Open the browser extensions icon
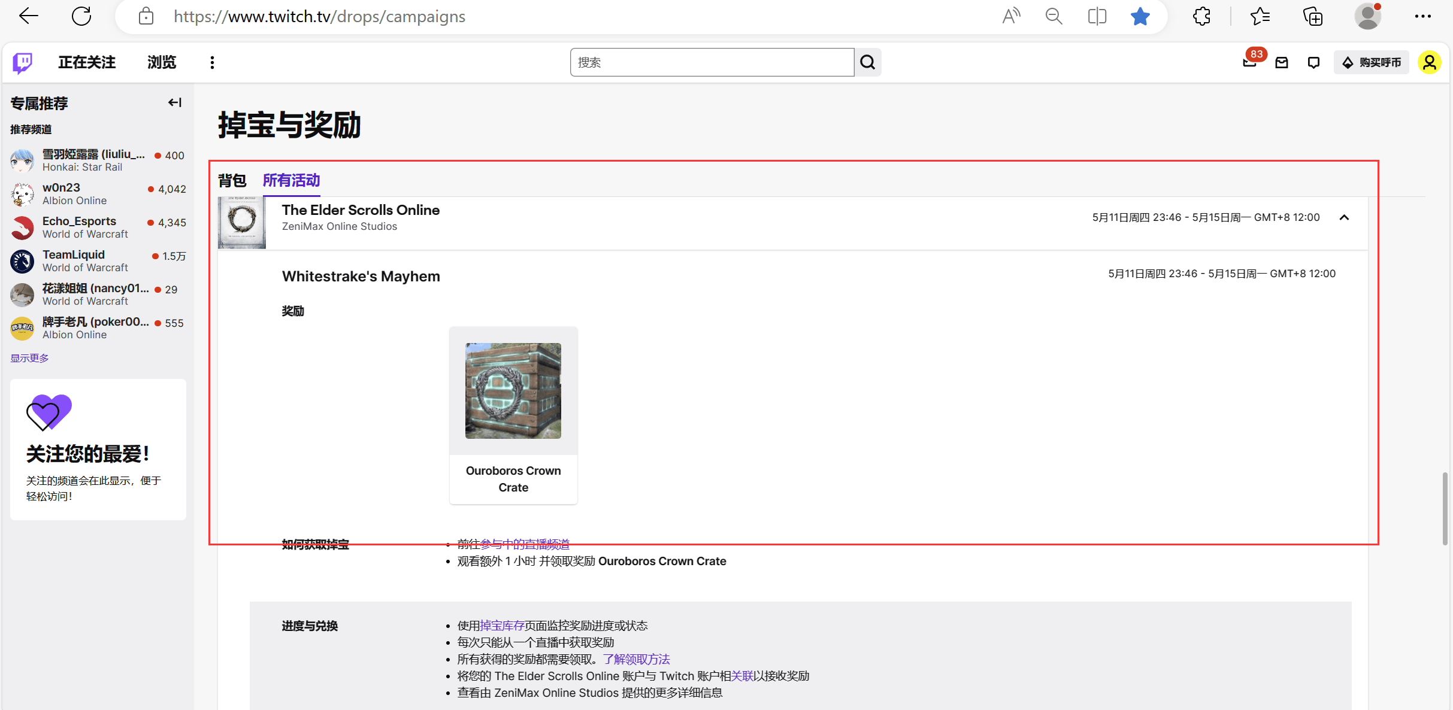The image size is (1453, 710). click(x=1201, y=16)
